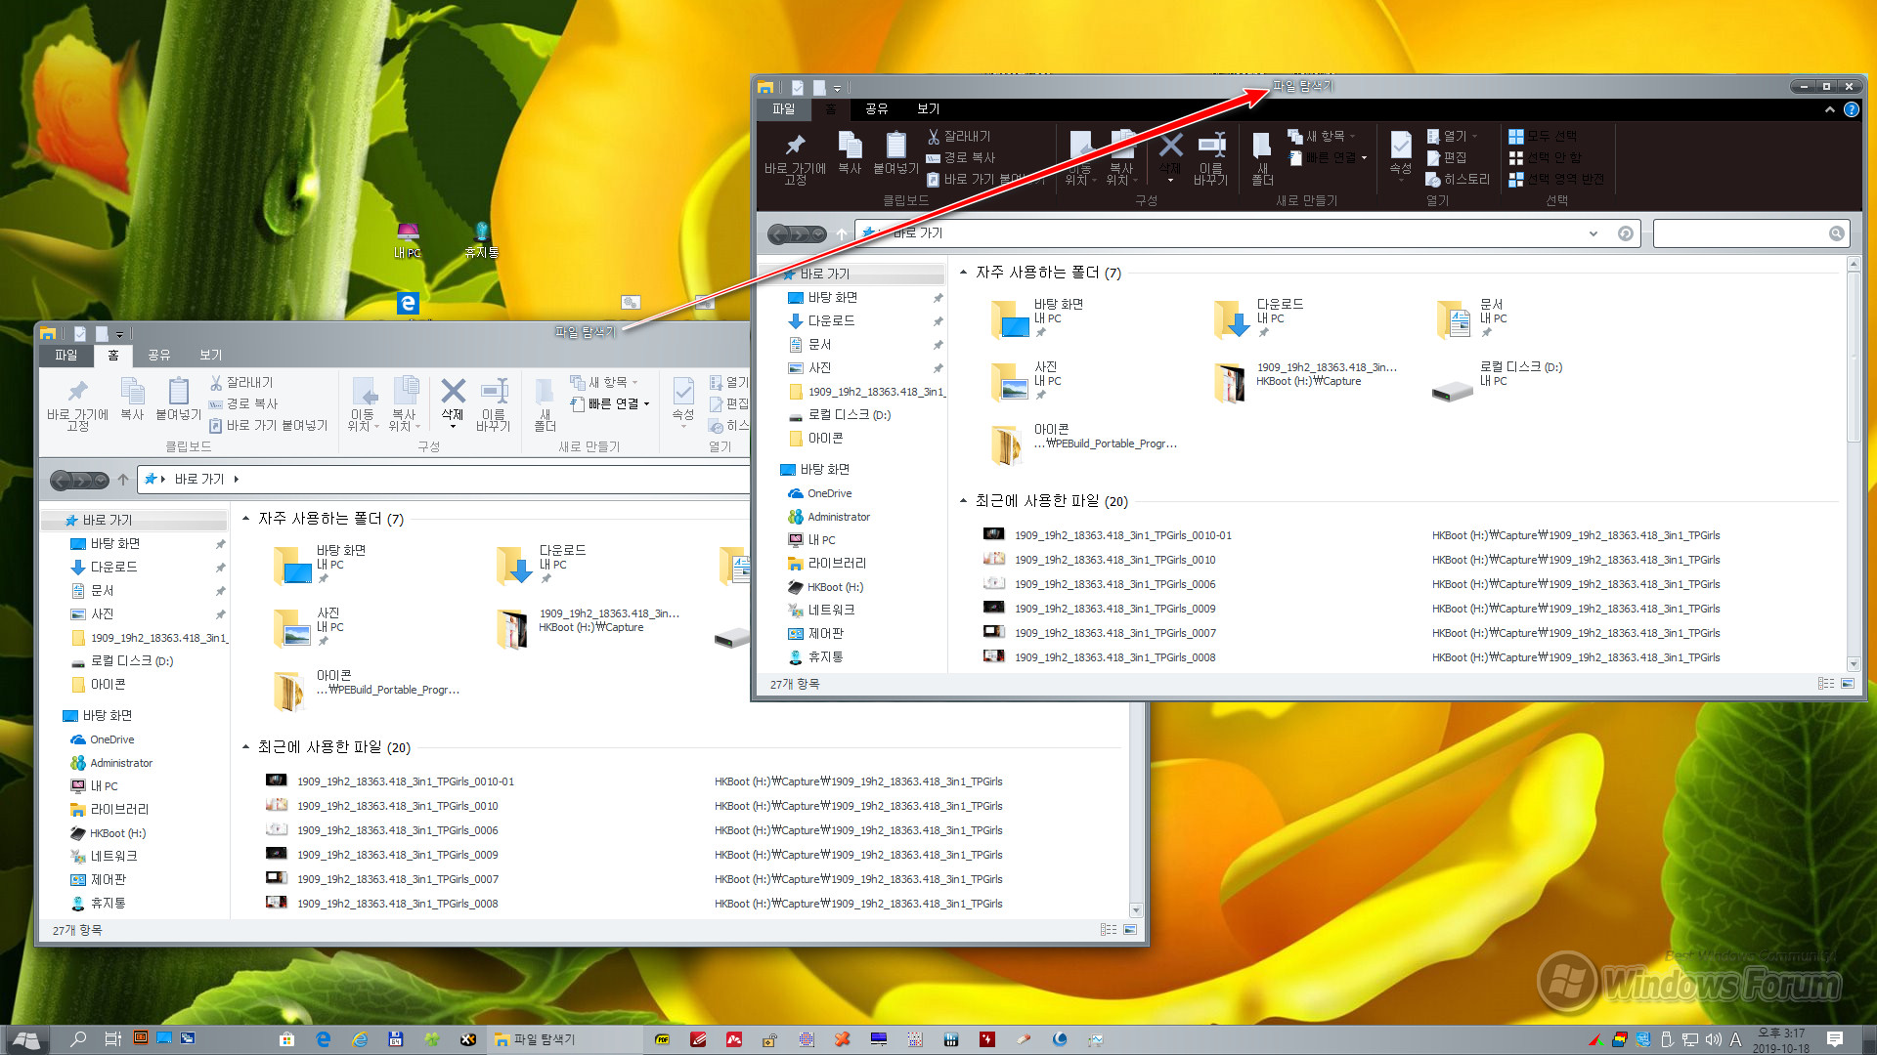1877x1055 pixels.
Task: Click the blue help icon in dark-ribbon window
Action: pos(1851,109)
